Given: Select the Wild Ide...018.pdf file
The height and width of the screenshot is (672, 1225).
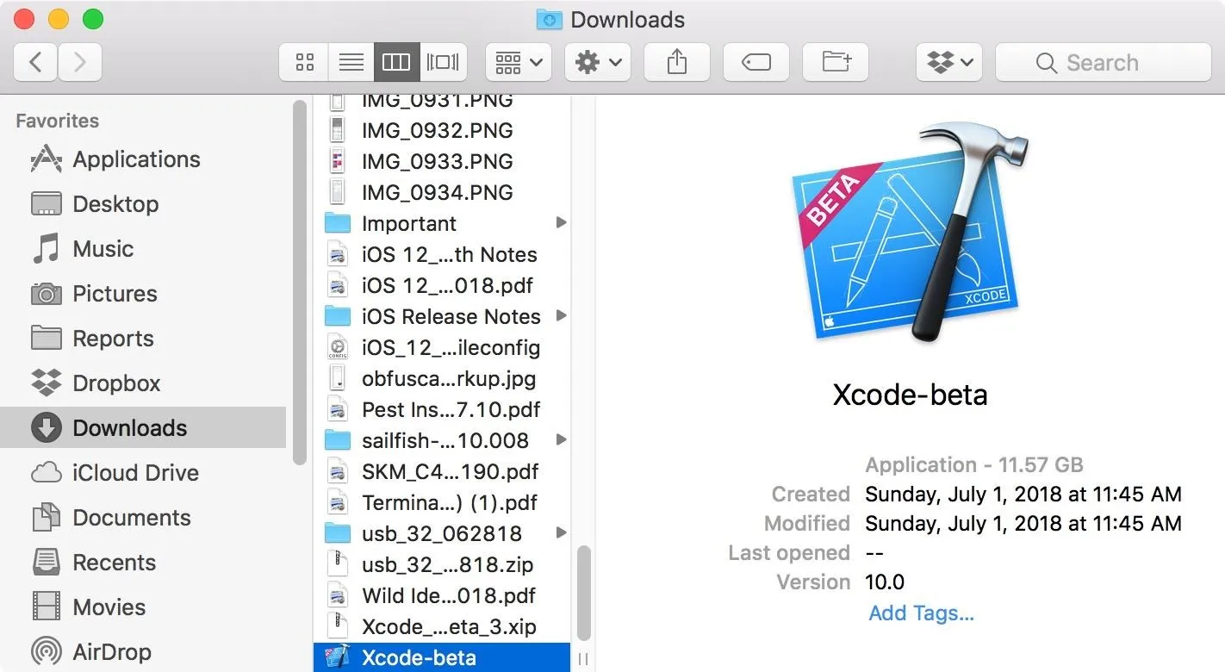Looking at the screenshot, I should pyautogui.click(x=442, y=595).
